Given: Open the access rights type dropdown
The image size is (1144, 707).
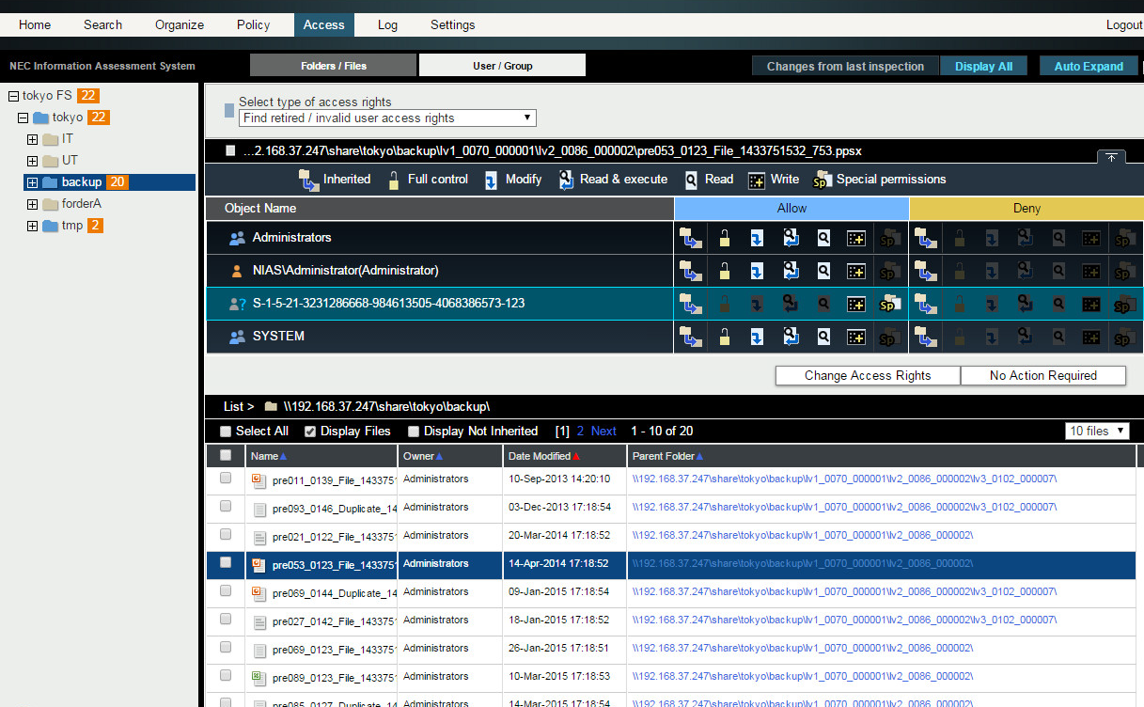Looking at the screenshot, I should [387, 118].
